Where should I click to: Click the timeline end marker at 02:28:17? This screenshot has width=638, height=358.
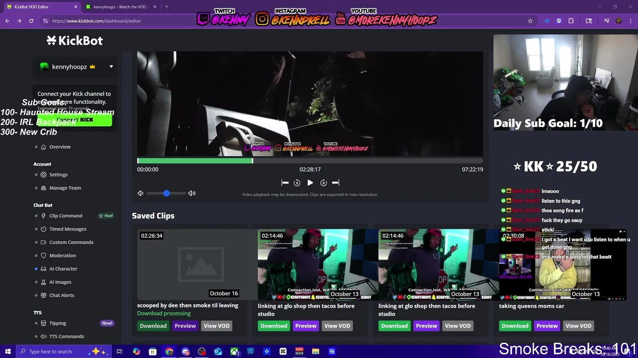(x=253, y=161)
